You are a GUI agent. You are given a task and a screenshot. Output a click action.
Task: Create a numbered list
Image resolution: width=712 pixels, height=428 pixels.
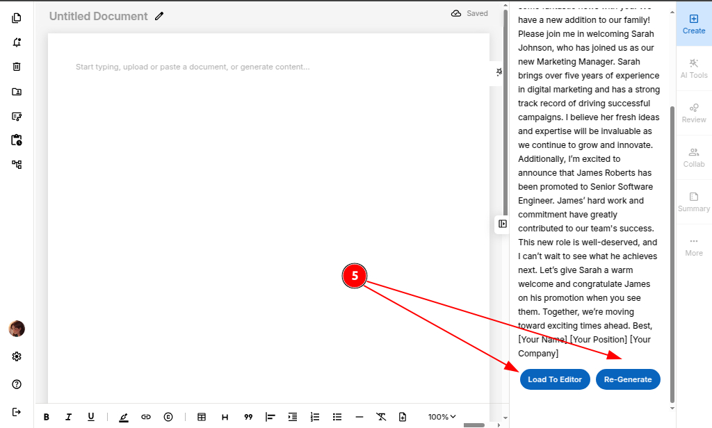pyautogui.click(x=315, y=417)
